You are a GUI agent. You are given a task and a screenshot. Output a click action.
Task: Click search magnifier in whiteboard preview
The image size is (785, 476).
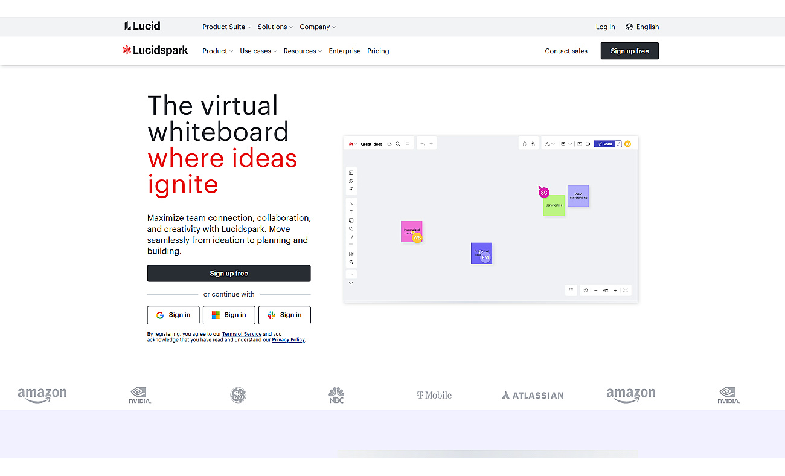coord(397,144)
